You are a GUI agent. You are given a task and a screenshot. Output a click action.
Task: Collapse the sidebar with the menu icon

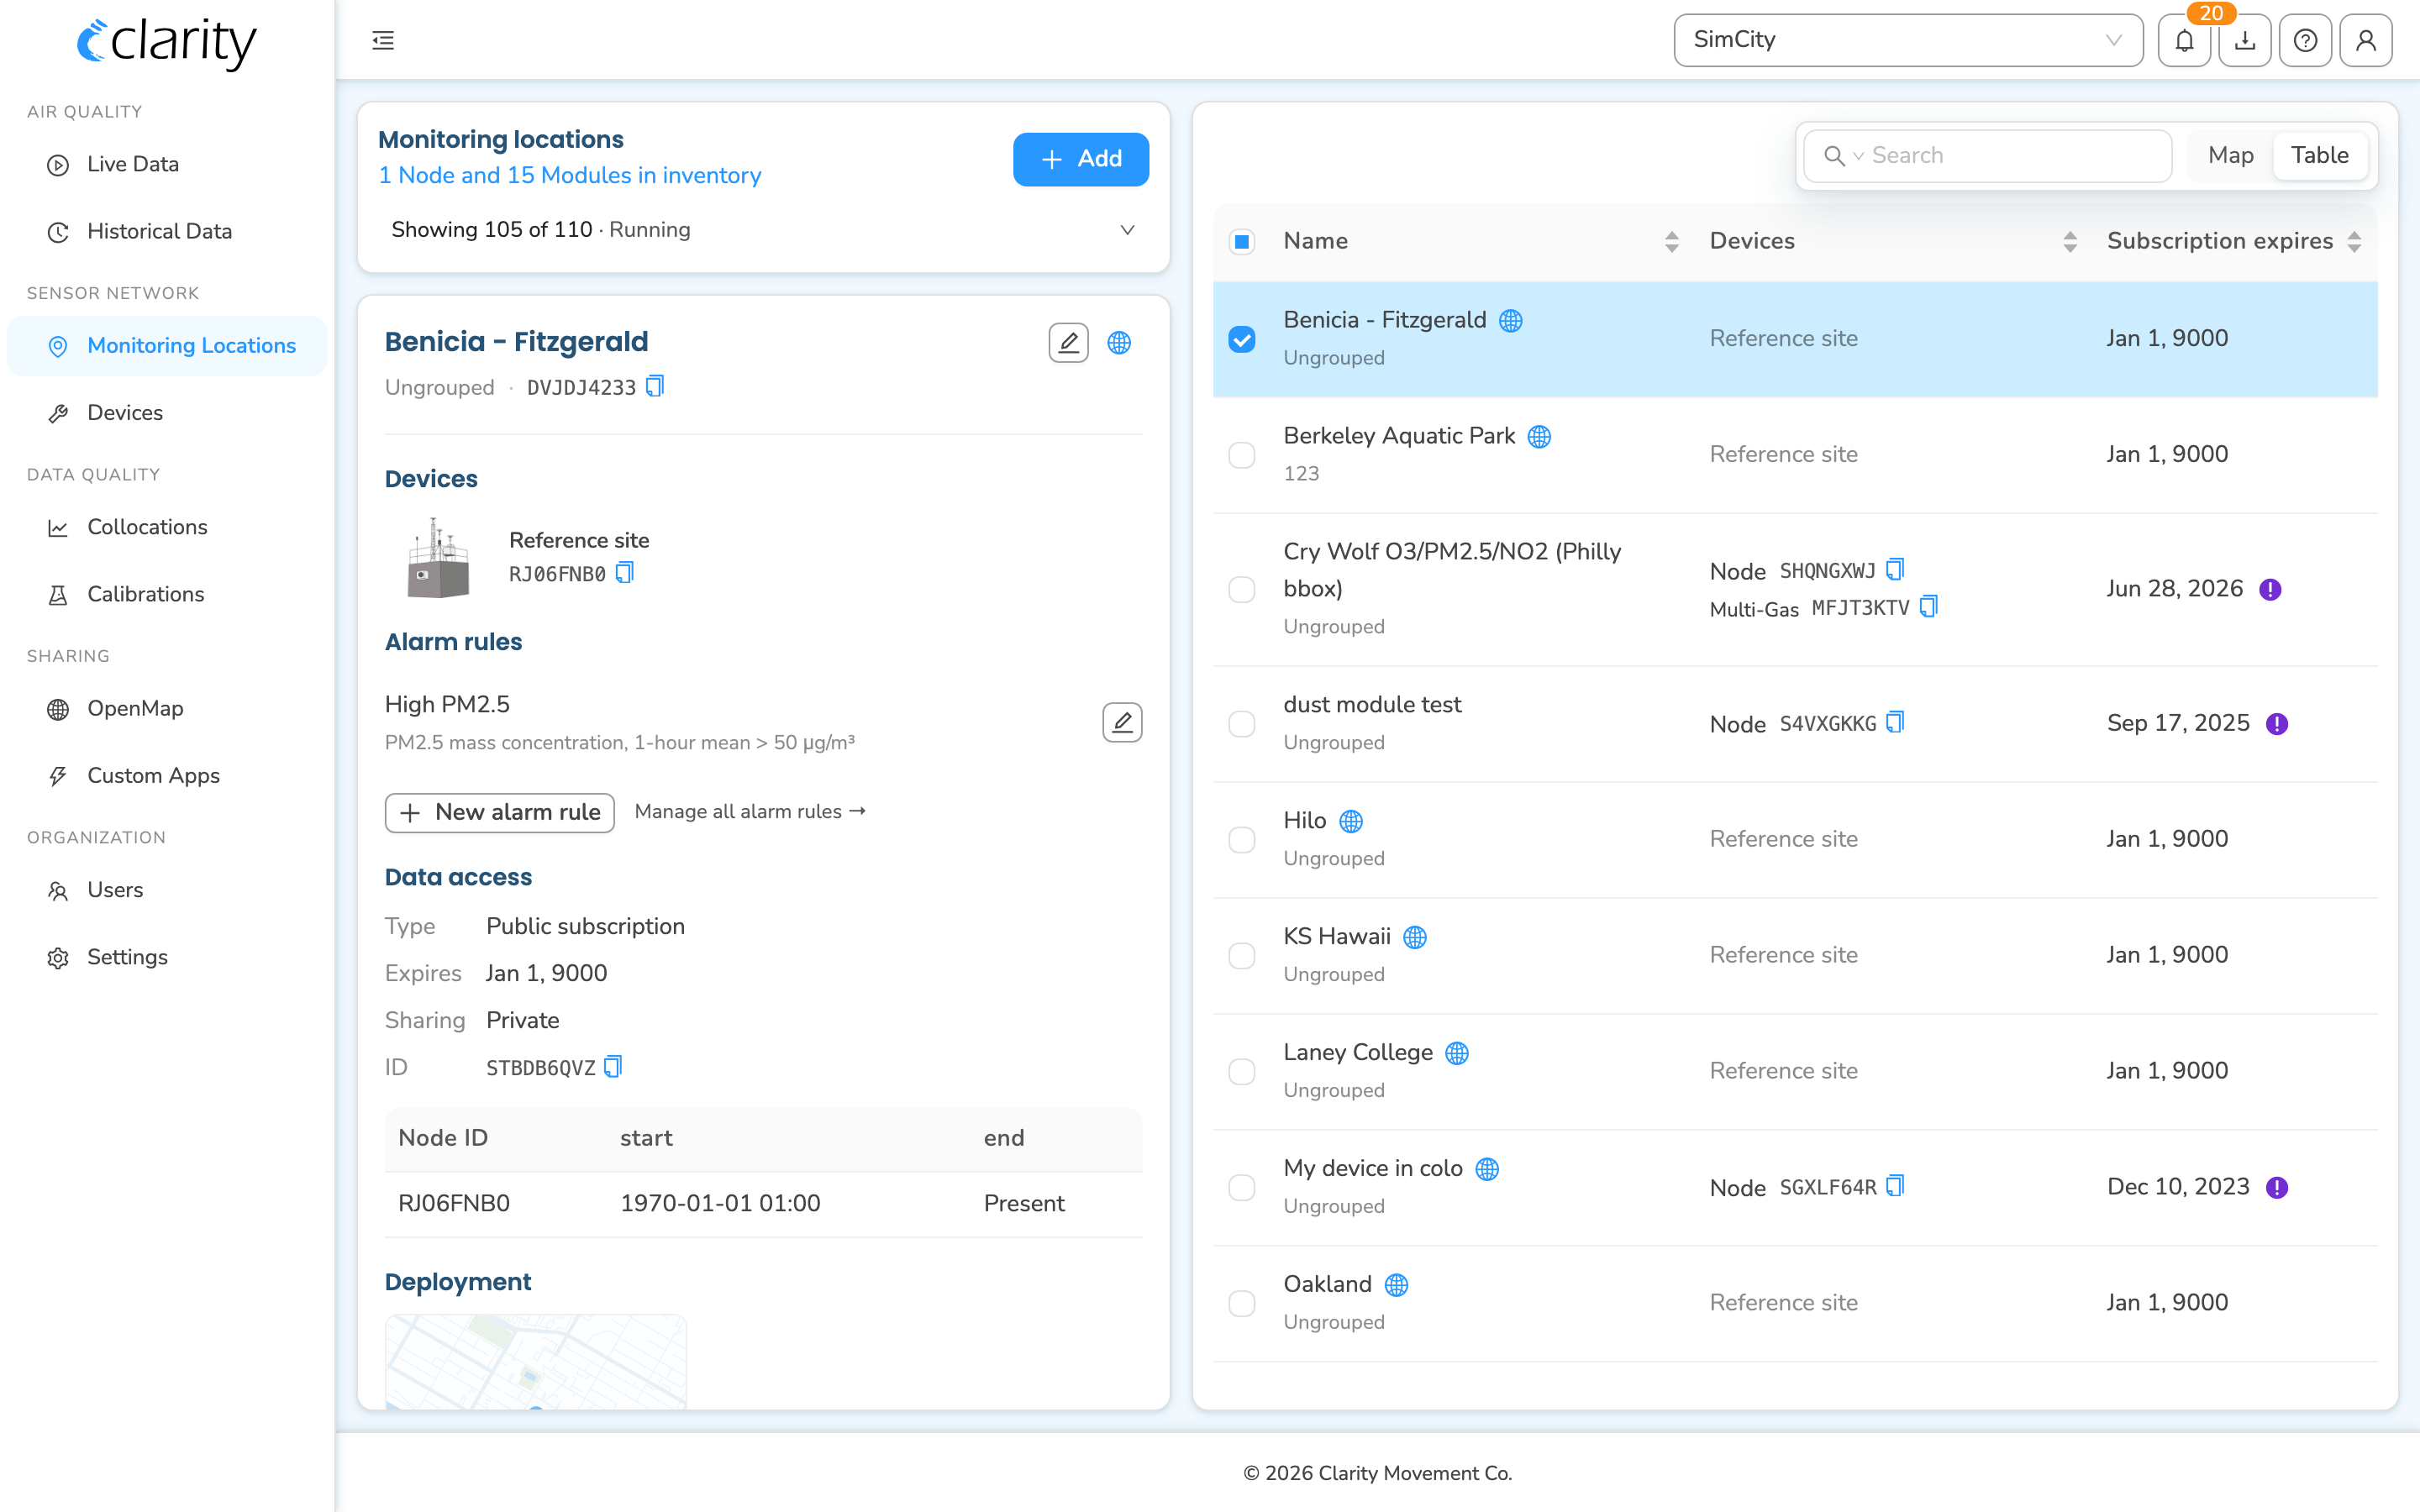point(383,40)
